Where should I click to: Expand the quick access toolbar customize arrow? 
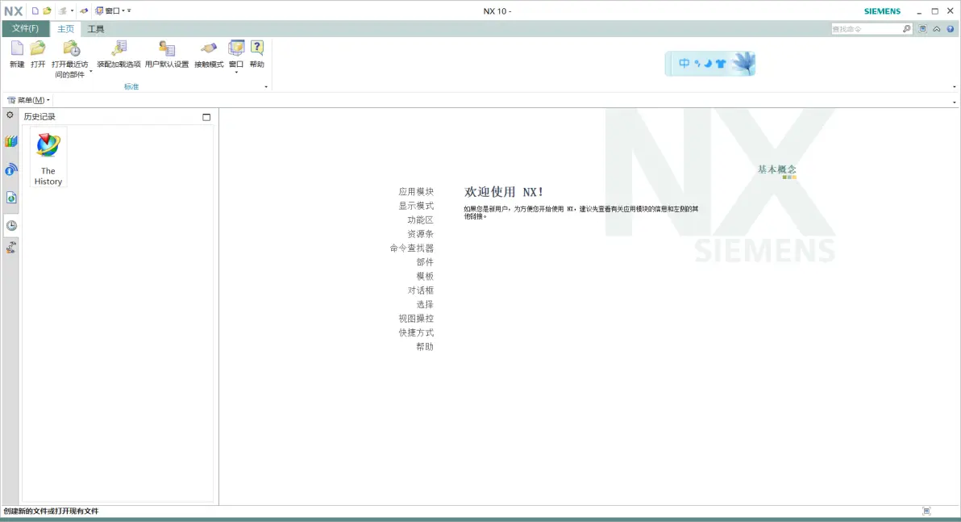(129, 11)
